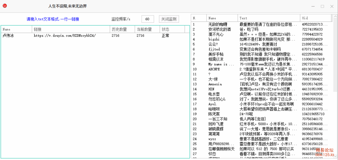The image size is (338, 160).
Task: Click the 当前数量 column header
Action: click(x=147, y=29)
